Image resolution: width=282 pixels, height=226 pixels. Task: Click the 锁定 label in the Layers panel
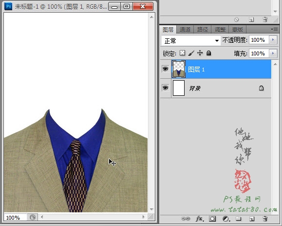coord(169,53)
